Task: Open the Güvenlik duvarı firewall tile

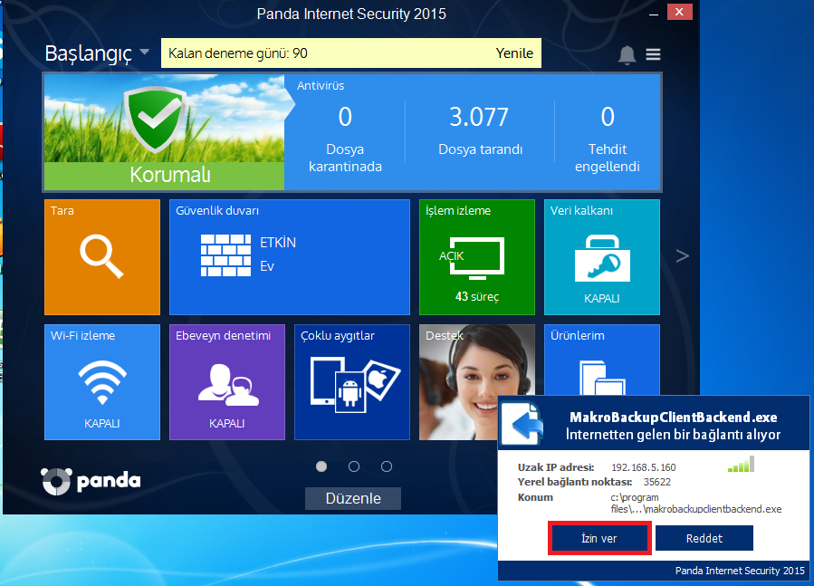Action: [x=290, y=257]
